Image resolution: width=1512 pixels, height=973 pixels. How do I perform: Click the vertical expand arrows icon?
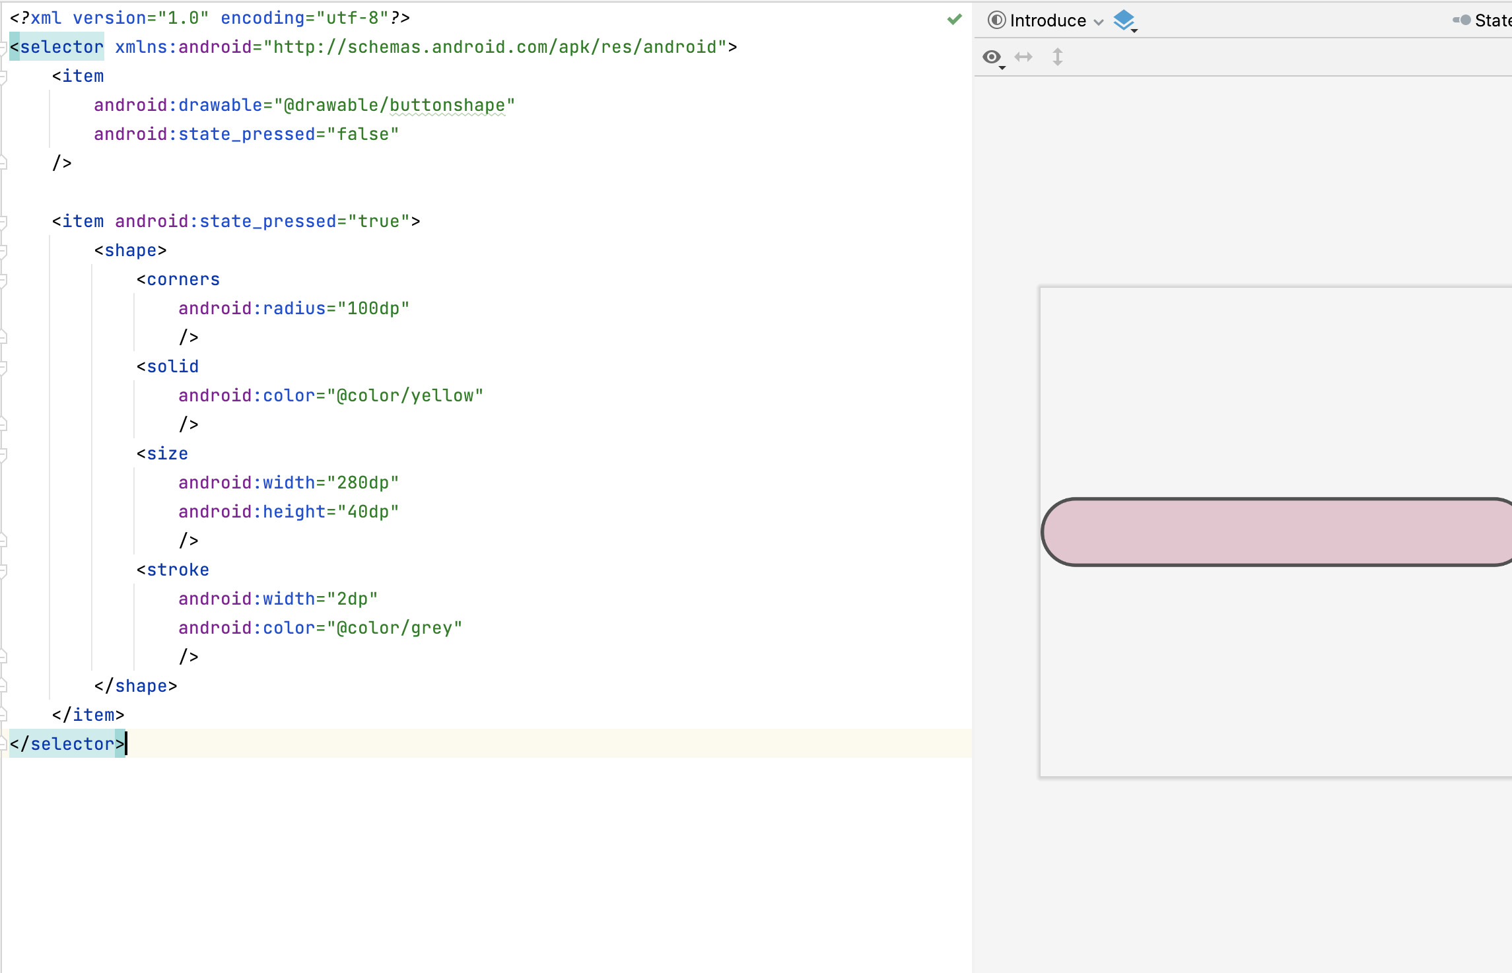(x=1058, y=57)
